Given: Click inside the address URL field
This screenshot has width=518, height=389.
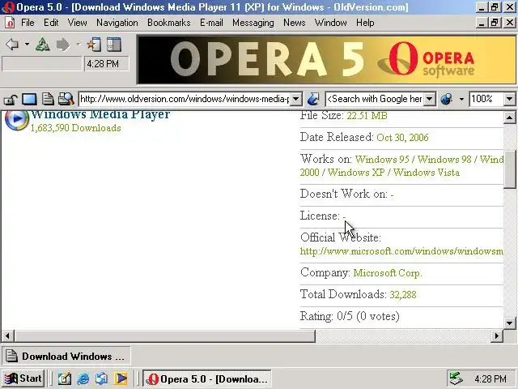Looking at the screenshot, I should (x=185, y=99).
